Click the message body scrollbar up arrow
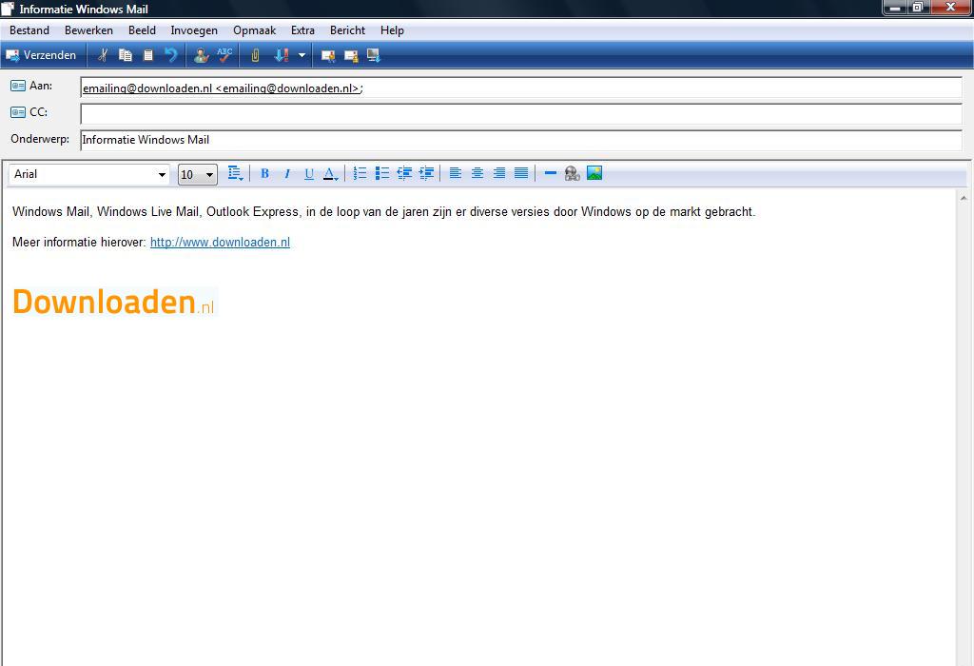 [964, 198]
